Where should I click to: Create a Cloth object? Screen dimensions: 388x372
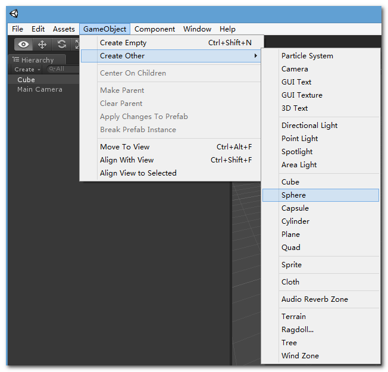coord(321,282)
